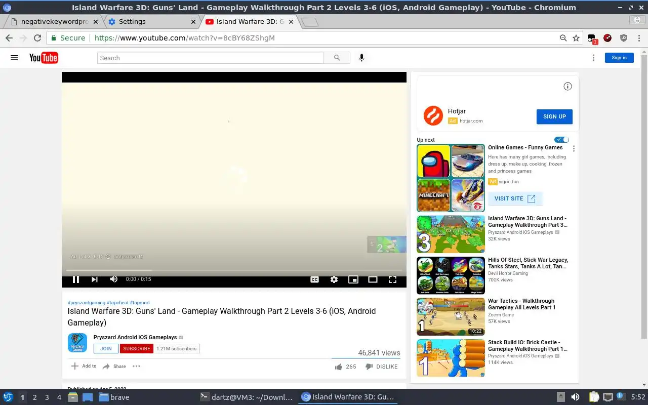Image resolution: width=648 pixels, height=405 pixels.
Task: Click the VISIT SITE button
Action: (x=515, y=198)
